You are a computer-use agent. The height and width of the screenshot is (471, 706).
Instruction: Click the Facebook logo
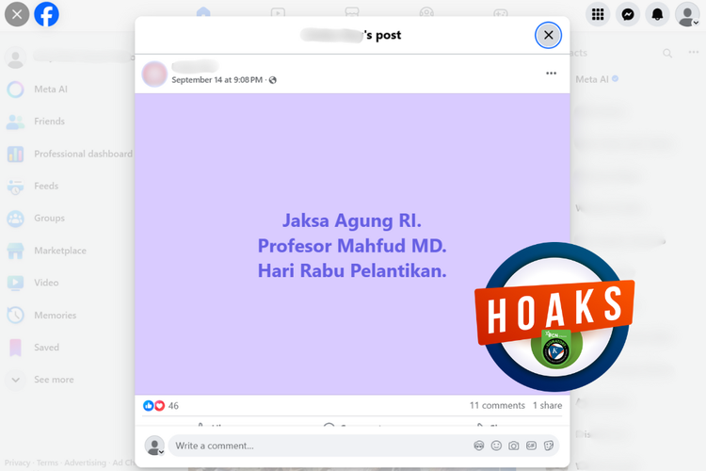[x=46, y=14]
